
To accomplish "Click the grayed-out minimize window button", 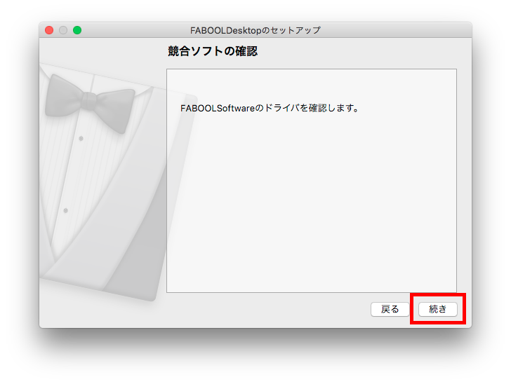I will [x=63, y=30].
